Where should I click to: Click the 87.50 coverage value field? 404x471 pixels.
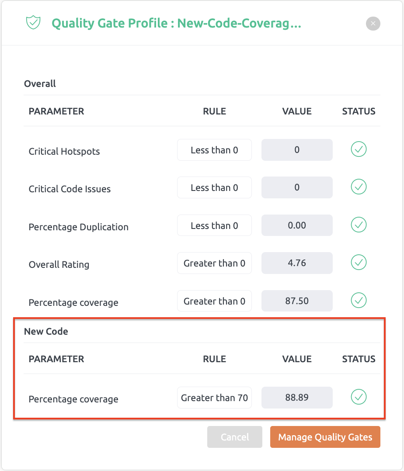pos(297,301)
